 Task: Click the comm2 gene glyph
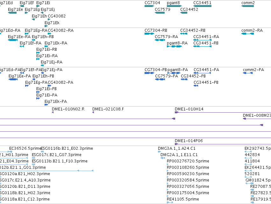click(x=247, y=6)
